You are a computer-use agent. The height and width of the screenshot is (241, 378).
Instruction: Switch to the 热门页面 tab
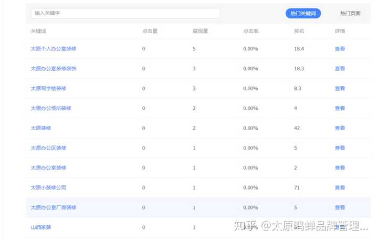350,13
